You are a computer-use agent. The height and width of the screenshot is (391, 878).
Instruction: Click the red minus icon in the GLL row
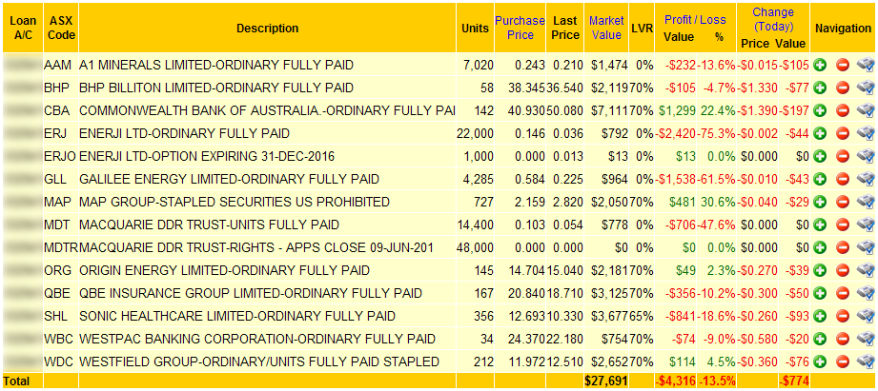click(x=843, y=179)
